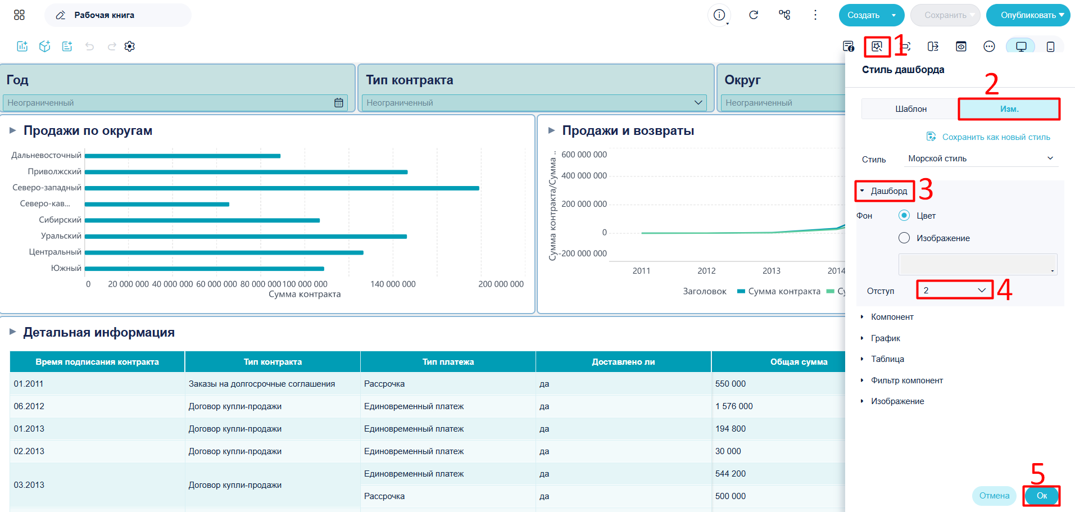Viewport: 1075px width, 512px height.
Task: Open the Стиль dropdown showing Морской стиль
Action: pos(981,159)
